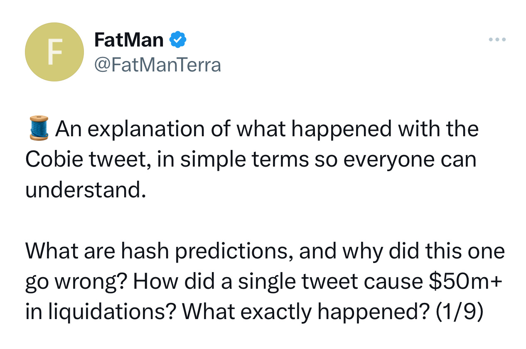Click the letter F inside the avatar
Screen dimensions: 526x349
tap(54, 52)
